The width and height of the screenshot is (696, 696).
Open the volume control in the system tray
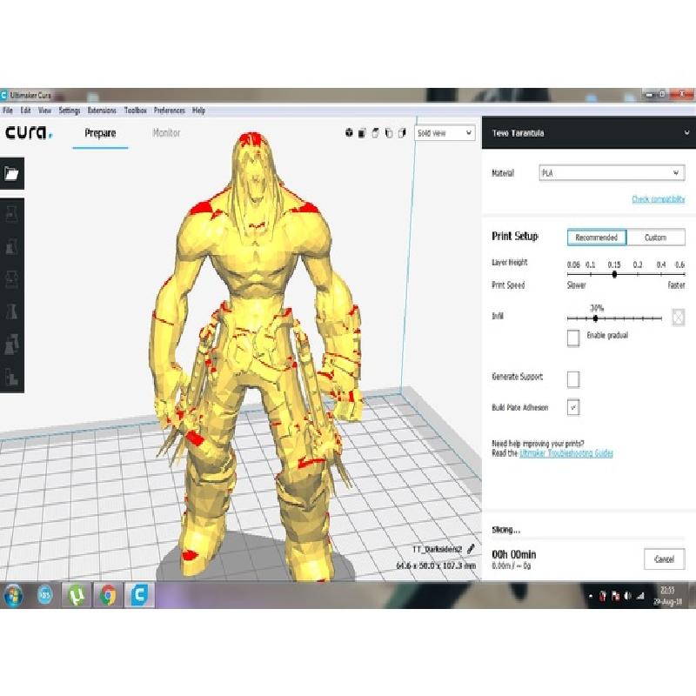pos(627,596)
